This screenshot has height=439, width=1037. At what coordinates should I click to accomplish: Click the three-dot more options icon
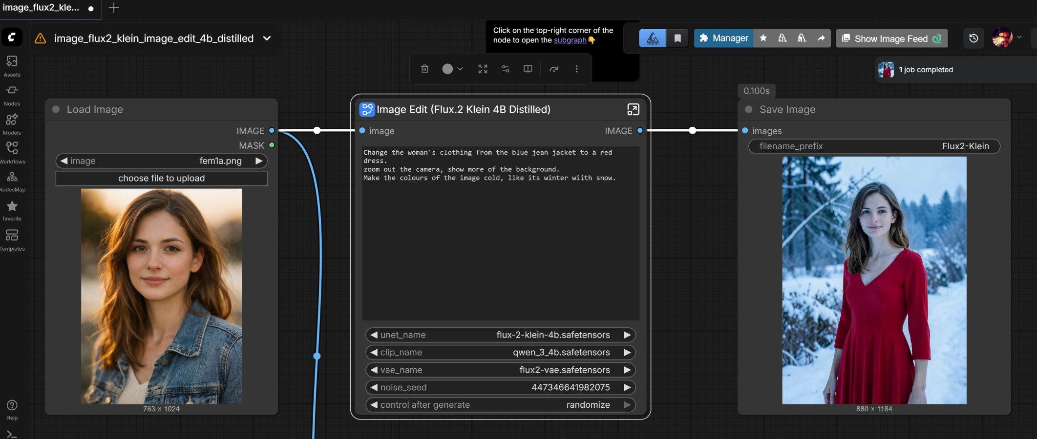pos(576,69)
